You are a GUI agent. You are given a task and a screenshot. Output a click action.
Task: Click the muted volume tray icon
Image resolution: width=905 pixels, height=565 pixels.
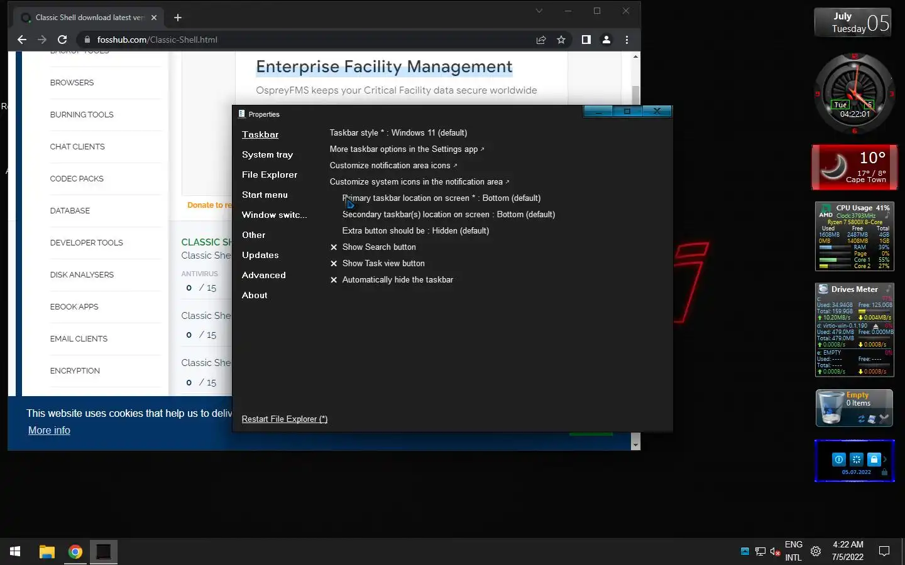click(776, 552)
